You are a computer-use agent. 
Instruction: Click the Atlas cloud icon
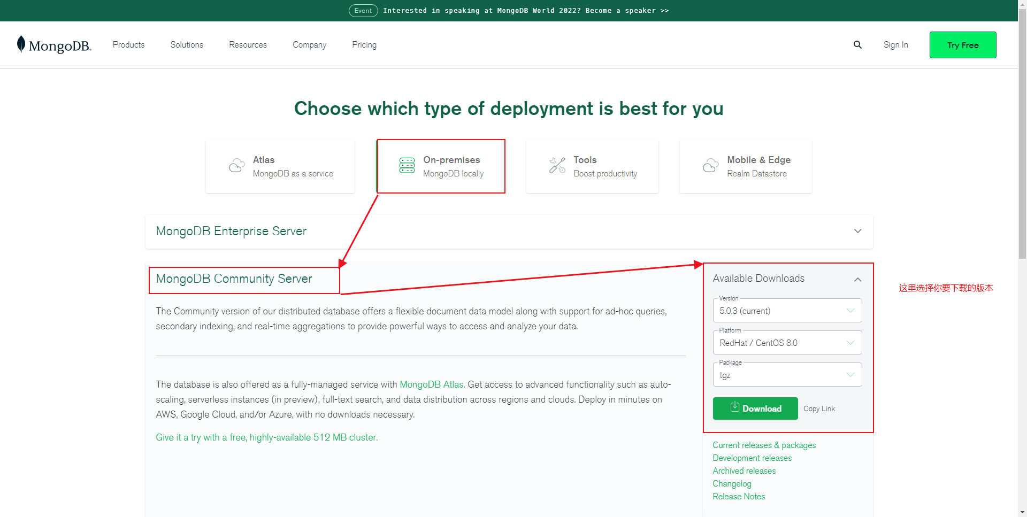coord(236,166)
